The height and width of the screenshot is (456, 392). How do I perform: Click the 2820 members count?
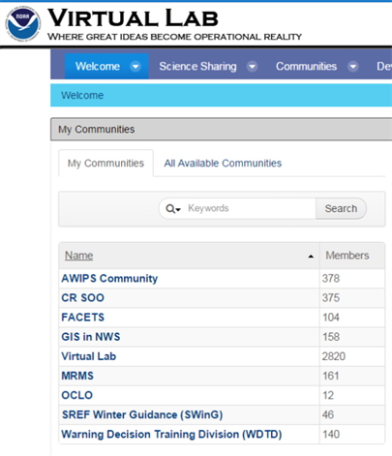pyautogui.click(x=334, y=356)
